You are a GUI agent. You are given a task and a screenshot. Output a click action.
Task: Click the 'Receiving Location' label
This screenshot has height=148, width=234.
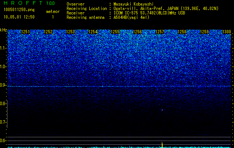(87, 9)
